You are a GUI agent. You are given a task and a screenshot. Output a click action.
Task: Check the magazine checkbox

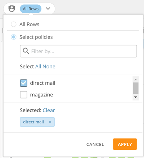tap(23, 95)
